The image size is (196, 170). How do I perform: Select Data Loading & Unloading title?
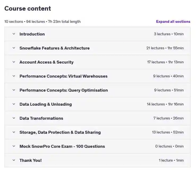point(46,104)
